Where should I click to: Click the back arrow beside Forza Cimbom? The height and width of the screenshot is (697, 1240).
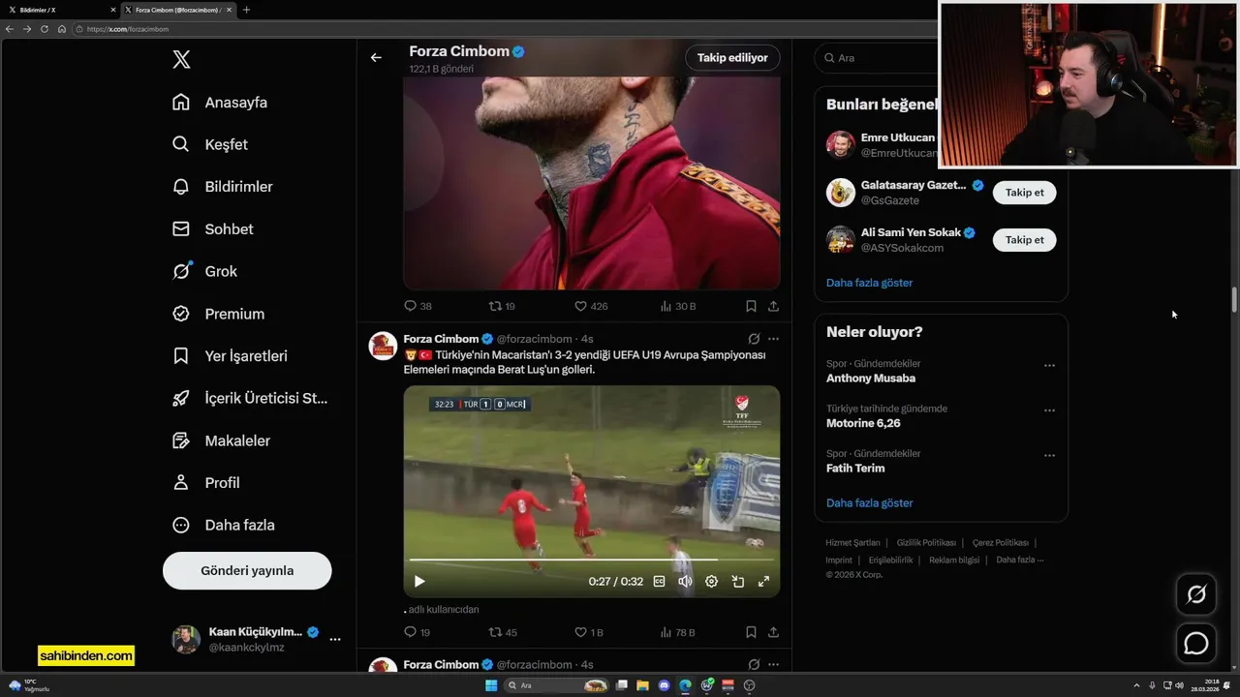pyautogui.click(x=376, y=57)
